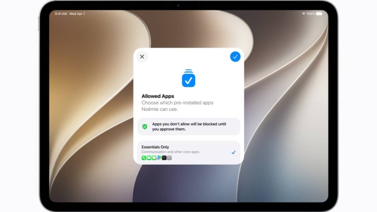The height and width of the screenshot is (212, 377).
Task: Select the FaceTime app icon under Essentials
Action: [149, 158]
